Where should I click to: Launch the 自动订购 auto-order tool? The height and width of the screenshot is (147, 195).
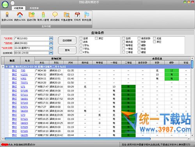(x=32, y=16)
